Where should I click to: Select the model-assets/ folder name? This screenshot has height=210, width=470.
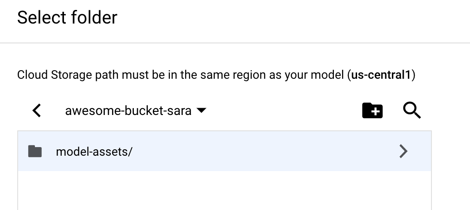[x=94, y=151]
